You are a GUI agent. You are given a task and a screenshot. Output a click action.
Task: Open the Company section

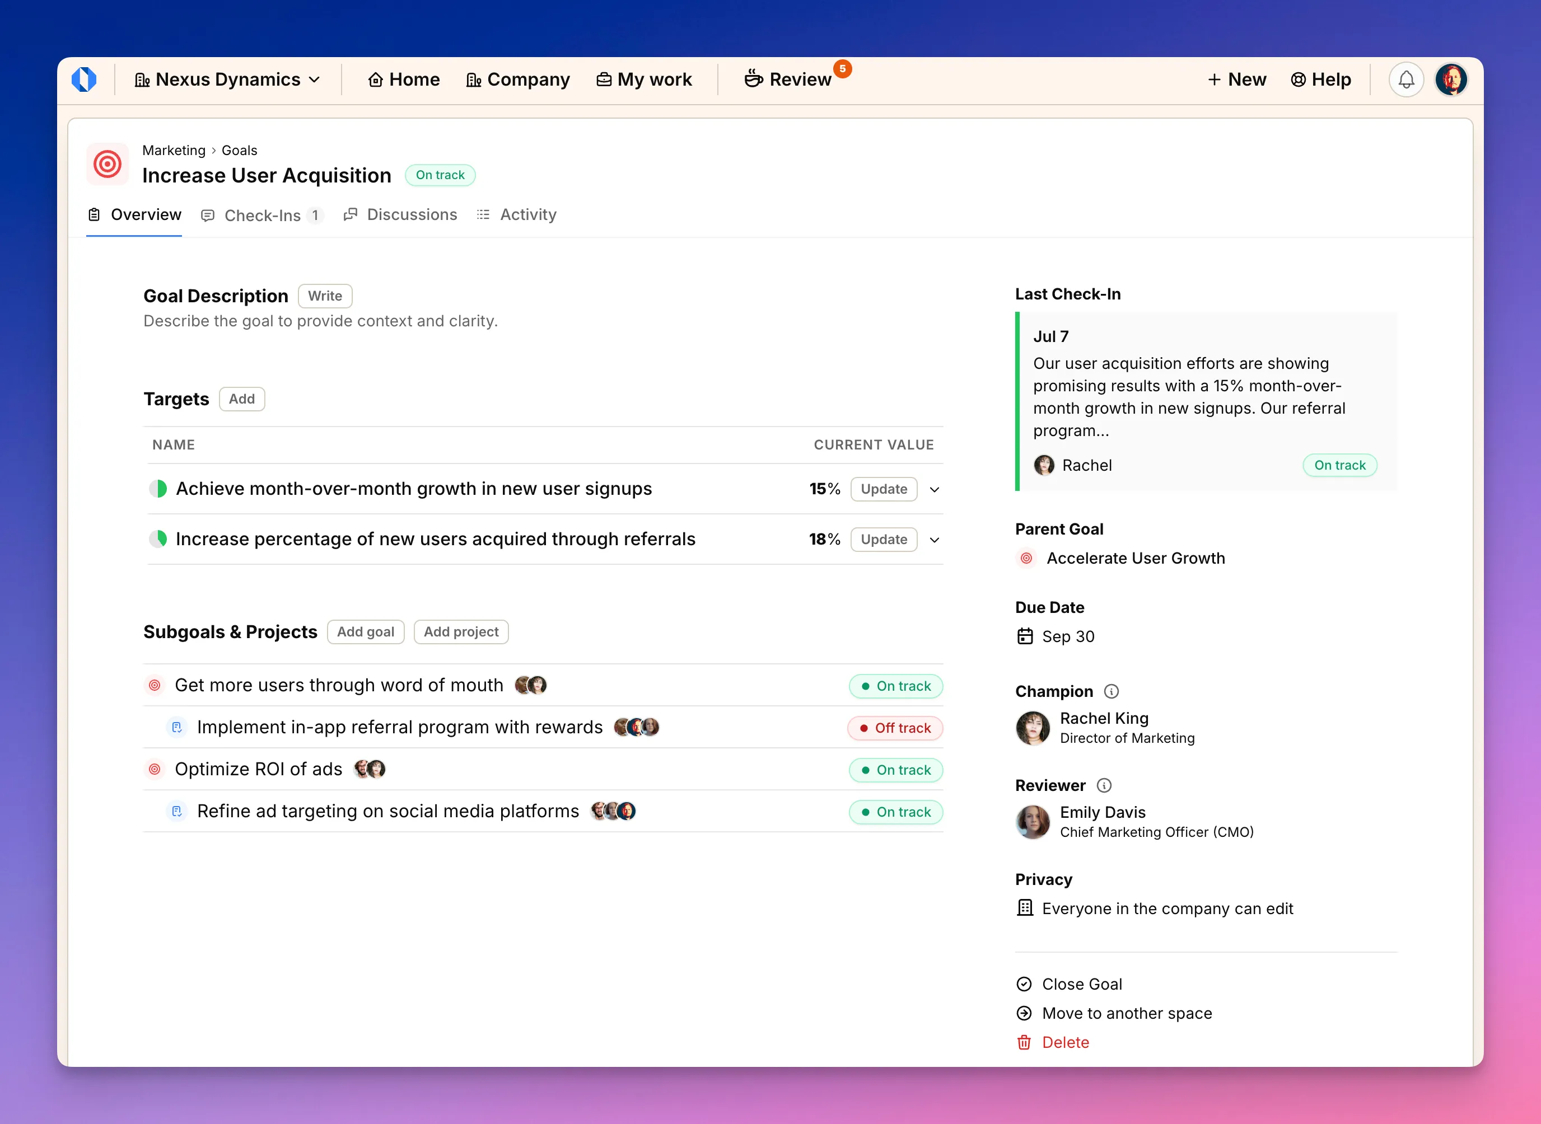pyautogui.click(x=518, y=79)
